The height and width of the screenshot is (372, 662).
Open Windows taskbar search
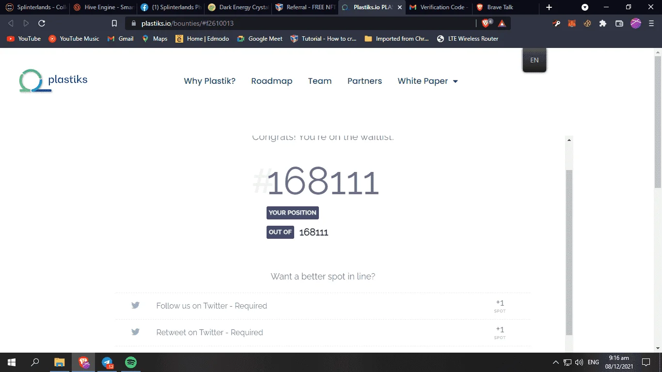pos(35,362)
